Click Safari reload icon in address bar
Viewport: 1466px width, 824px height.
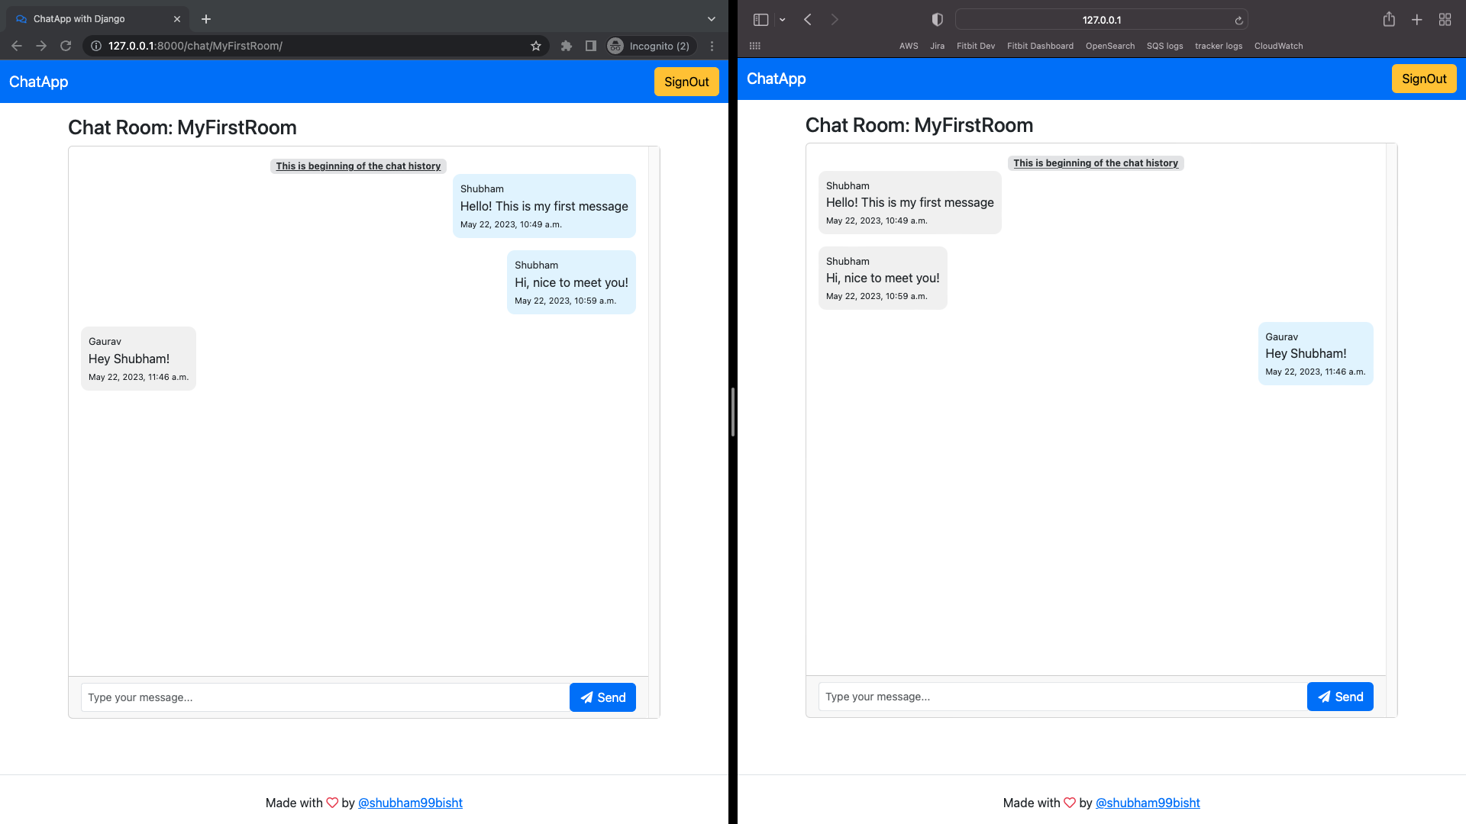(x=1238, y=21)
